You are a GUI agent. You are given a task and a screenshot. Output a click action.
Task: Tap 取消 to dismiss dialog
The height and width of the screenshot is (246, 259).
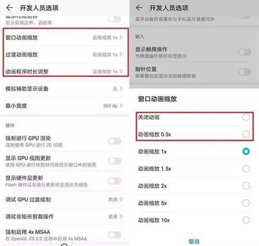coord(194,241)
